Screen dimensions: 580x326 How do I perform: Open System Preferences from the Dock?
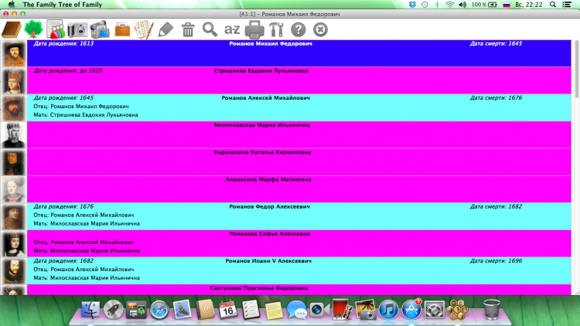[x=434, y=309]
